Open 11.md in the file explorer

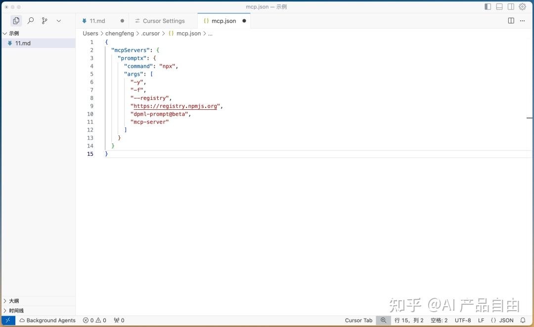(x=38, y=43)
